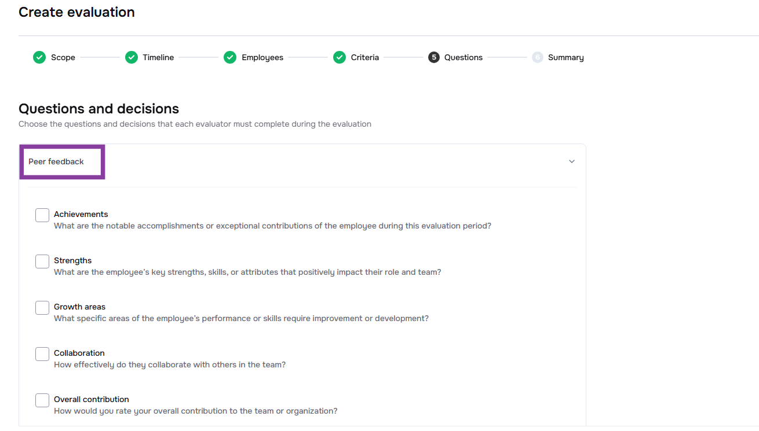Jump to the Employees step label

click(262, 57)
